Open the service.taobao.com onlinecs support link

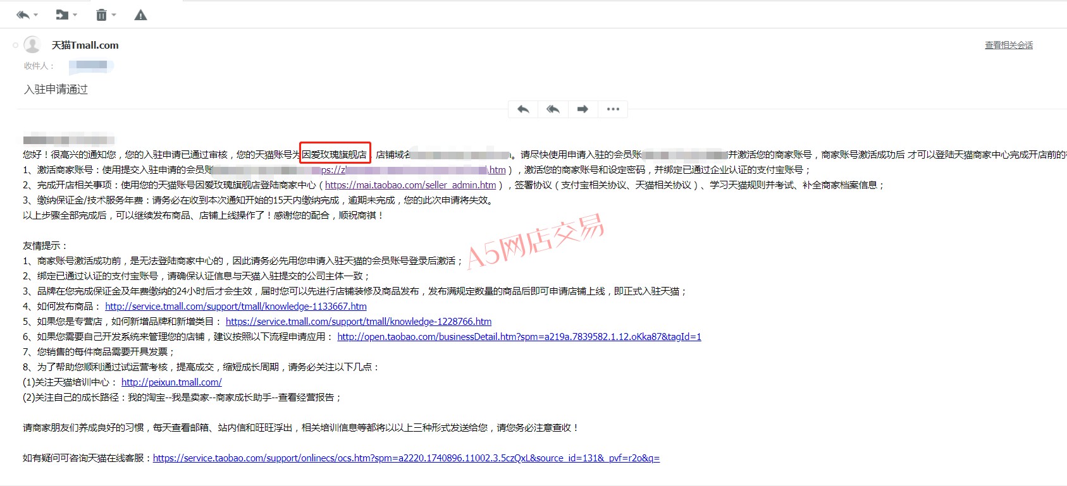point(406,458)
